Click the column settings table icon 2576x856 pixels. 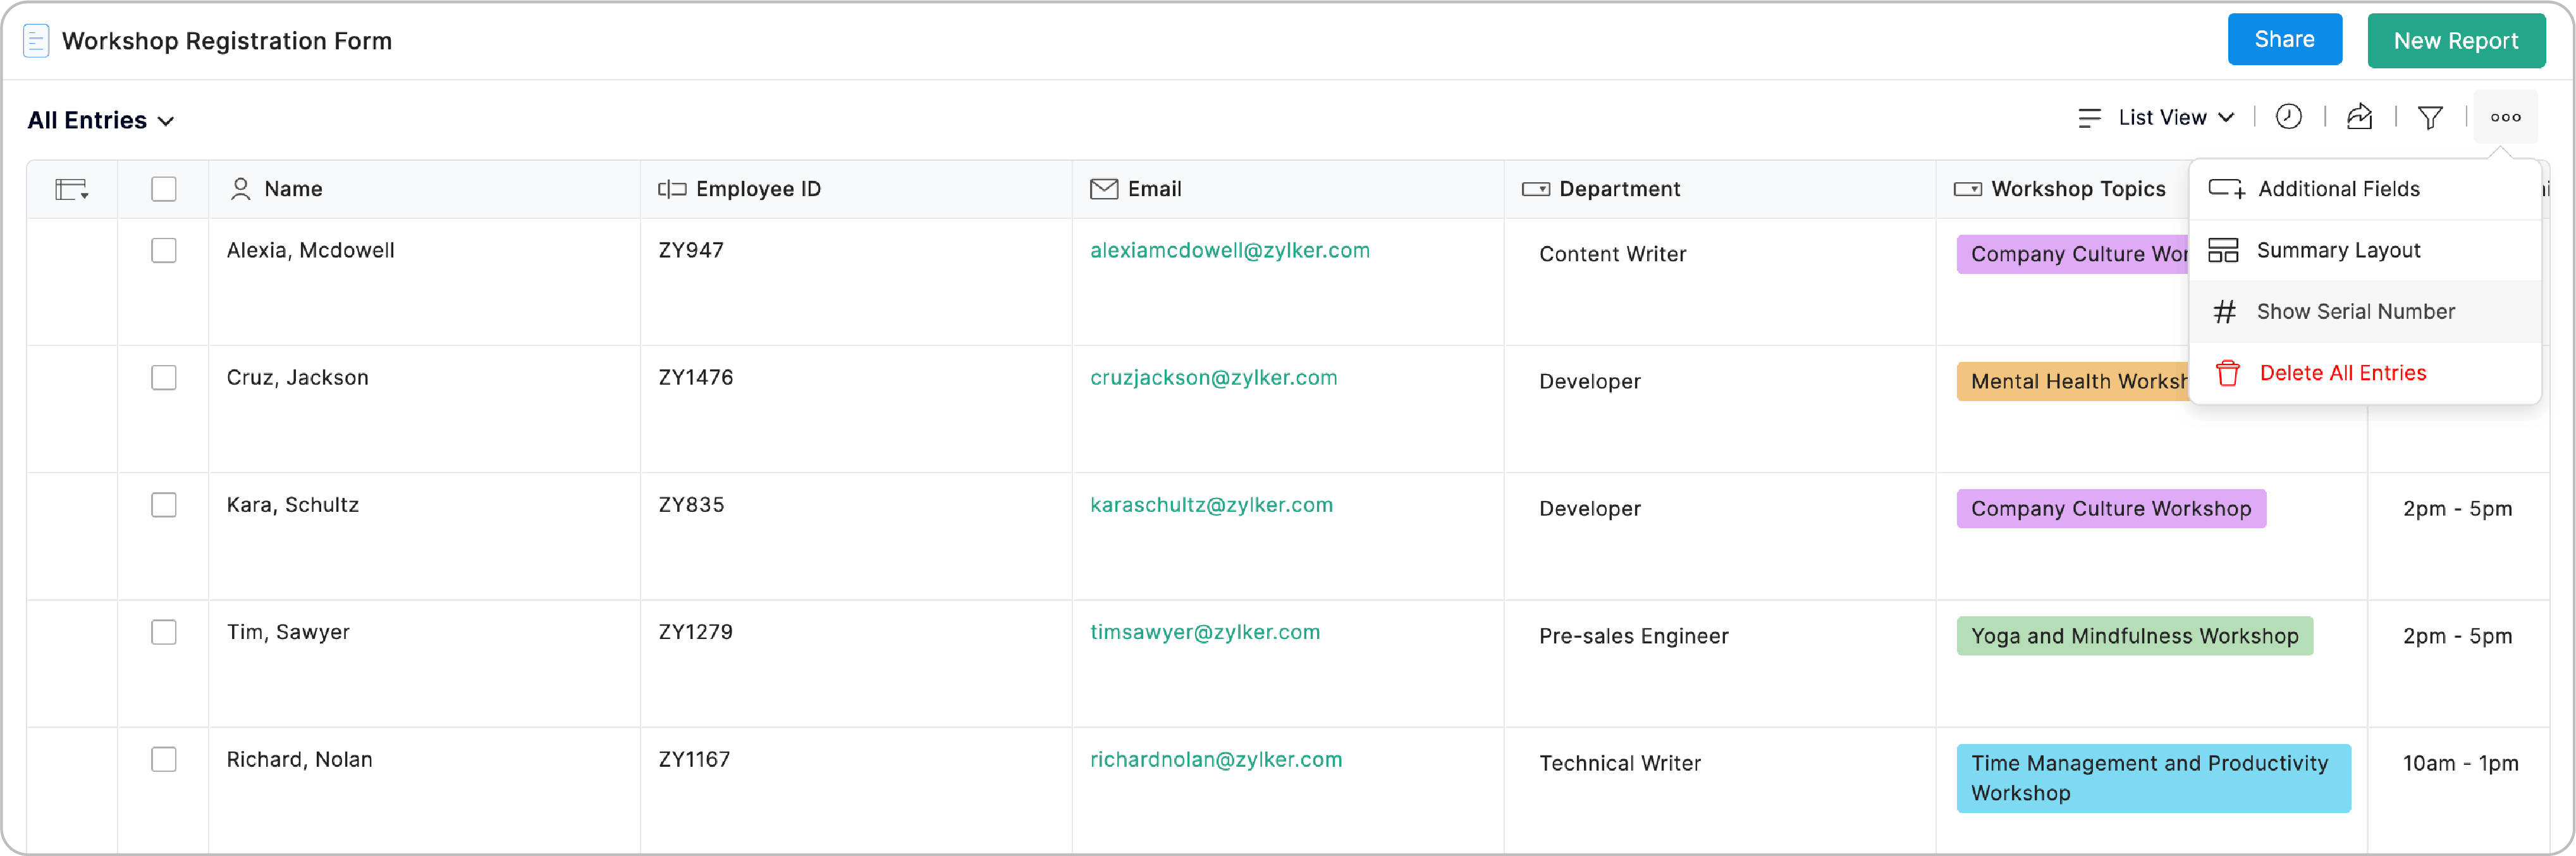(72, 189)
